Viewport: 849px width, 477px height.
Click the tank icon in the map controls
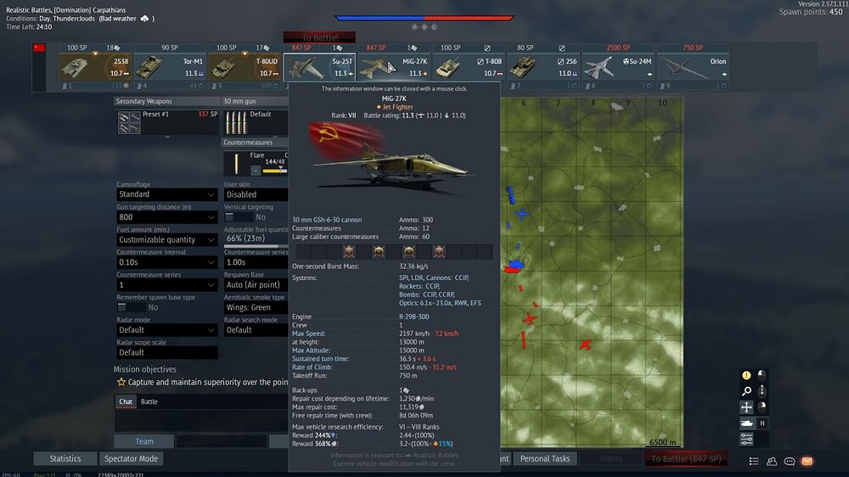(x=746, y=424)
